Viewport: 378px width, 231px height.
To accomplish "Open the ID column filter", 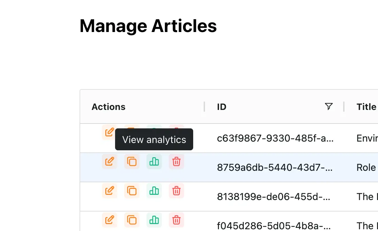I will click(328, 106).
